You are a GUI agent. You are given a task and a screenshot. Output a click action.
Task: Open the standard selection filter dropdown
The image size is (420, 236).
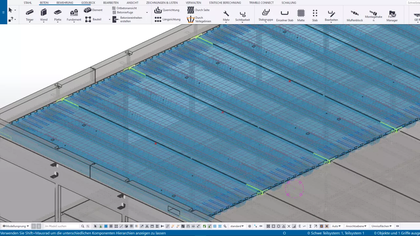(237, 226)
